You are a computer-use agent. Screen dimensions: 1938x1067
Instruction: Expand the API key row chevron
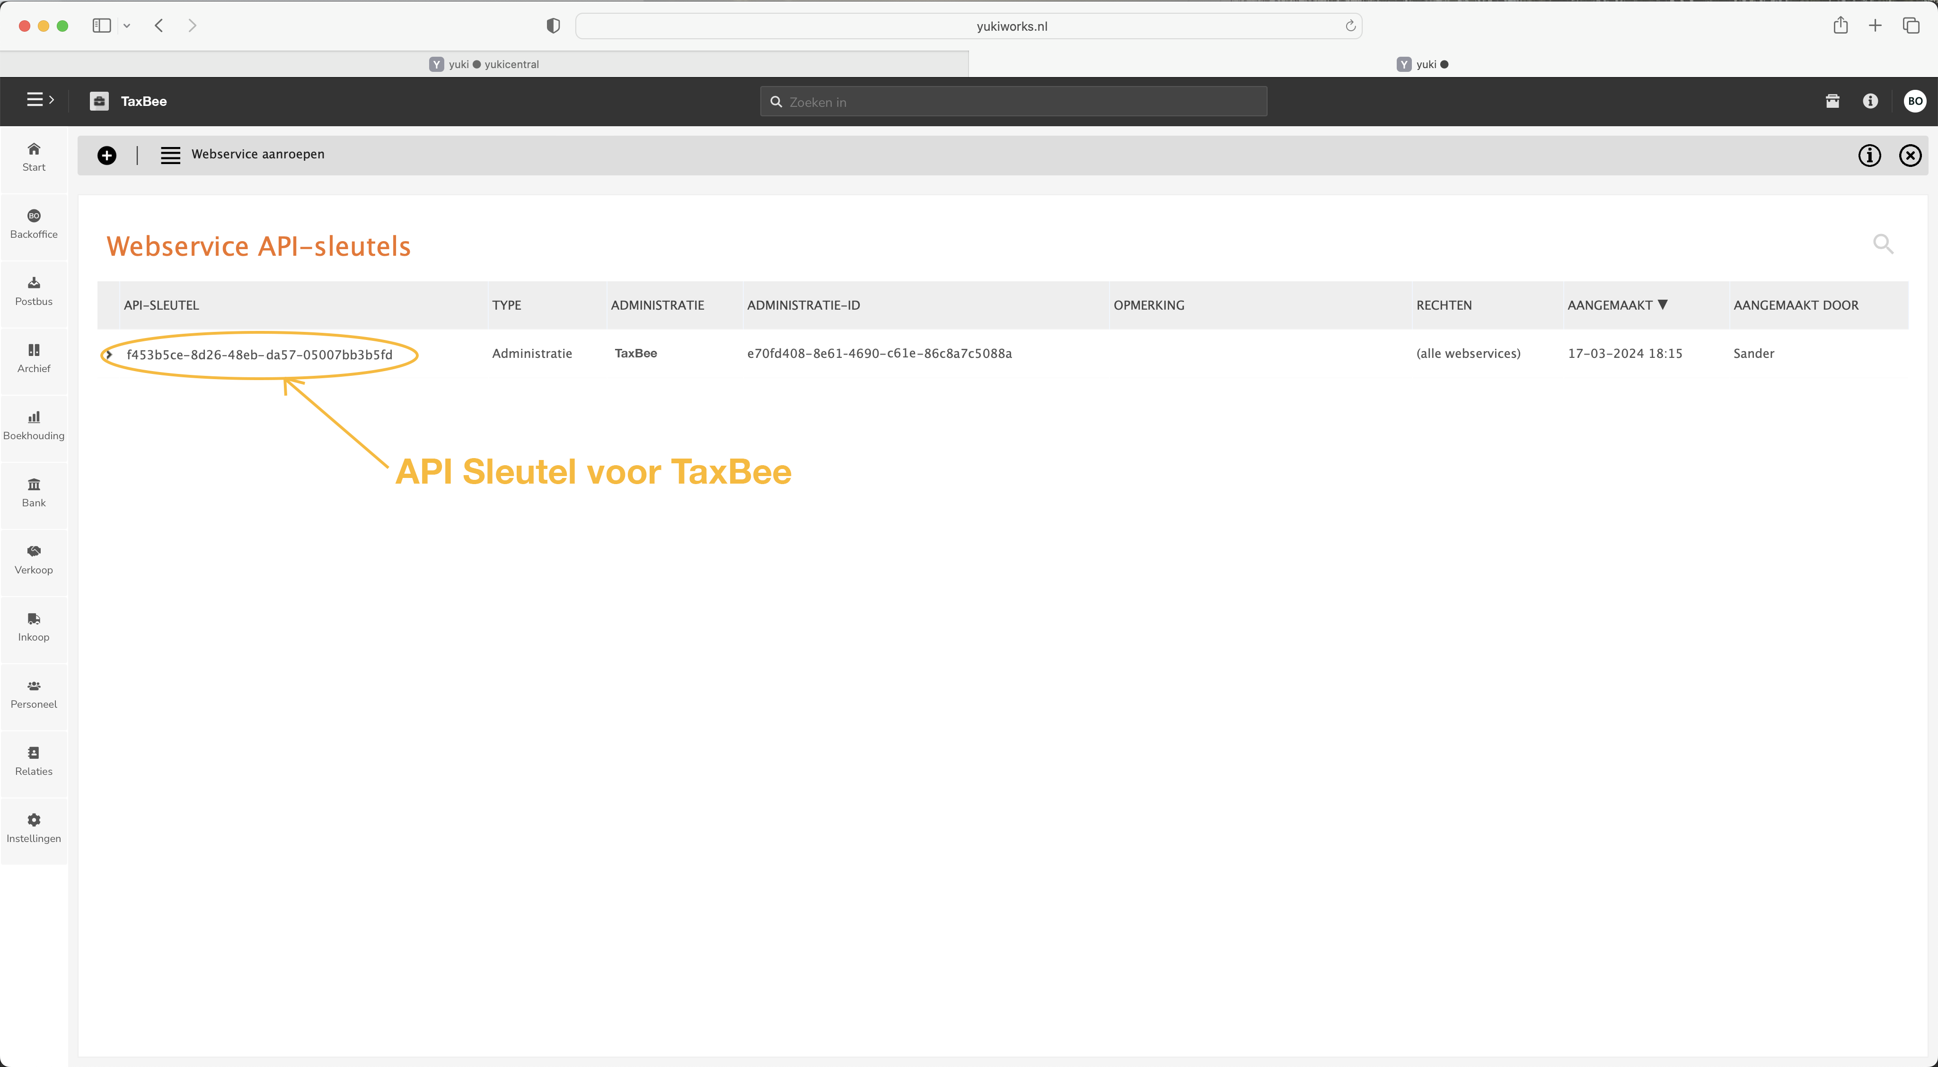click(x=108, y=354)
